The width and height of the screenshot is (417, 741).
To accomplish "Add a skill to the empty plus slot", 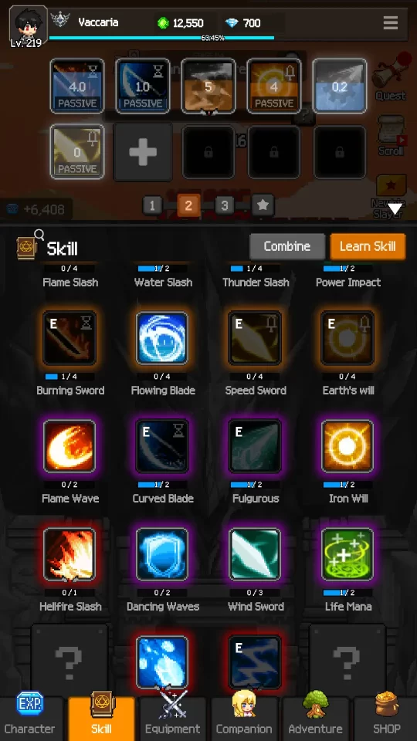I will click(x=143, y=152).
